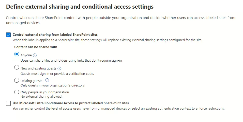Click the 'Existing guests' label text
The height and width of the screenshot is (122, 243).
pos(32,81)
